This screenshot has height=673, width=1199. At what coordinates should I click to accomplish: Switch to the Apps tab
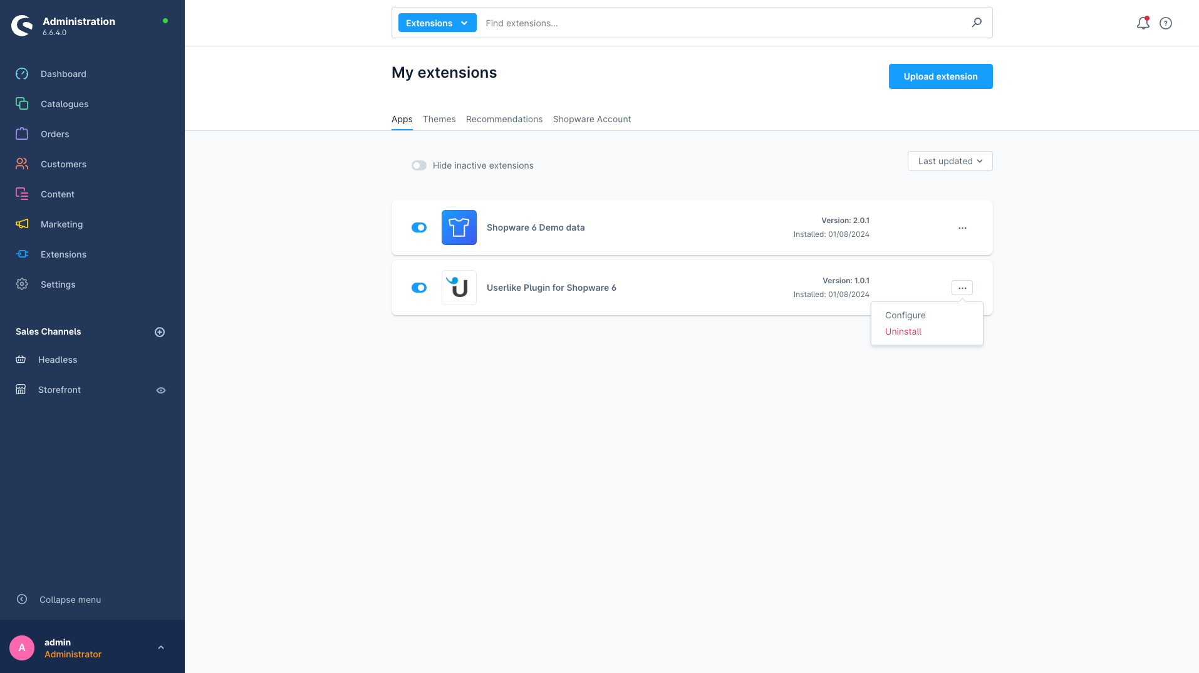(402, 119)
